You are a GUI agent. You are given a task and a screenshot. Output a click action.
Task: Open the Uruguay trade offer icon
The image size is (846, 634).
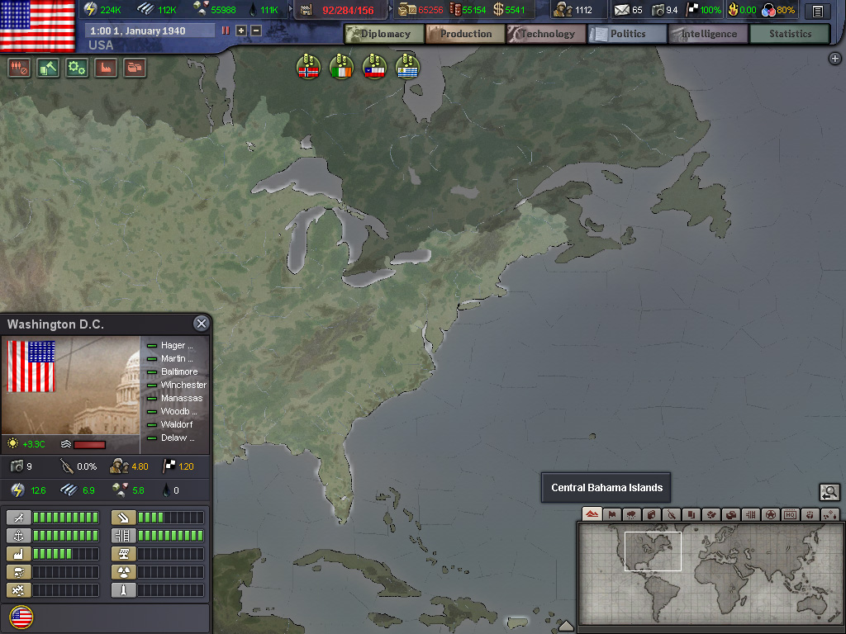pos(407,67)
